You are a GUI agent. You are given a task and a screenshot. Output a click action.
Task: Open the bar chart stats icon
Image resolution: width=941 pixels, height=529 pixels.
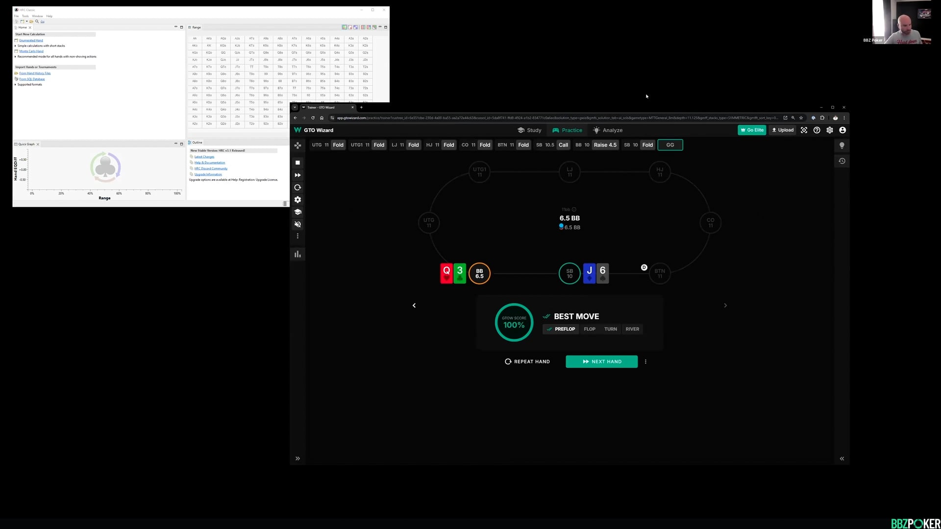297,254
